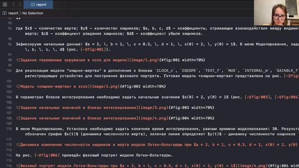Select line number 108 in gutter
The height and width of the screenshot is (168, 299).
(9, 118)
